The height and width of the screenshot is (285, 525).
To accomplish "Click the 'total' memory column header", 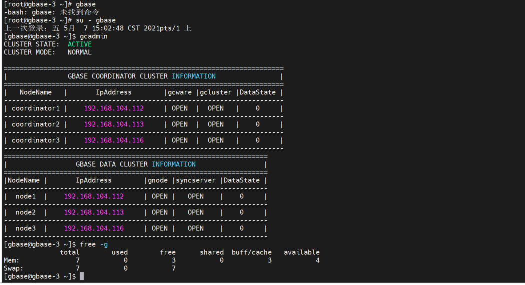I will [x=70, y=253].
